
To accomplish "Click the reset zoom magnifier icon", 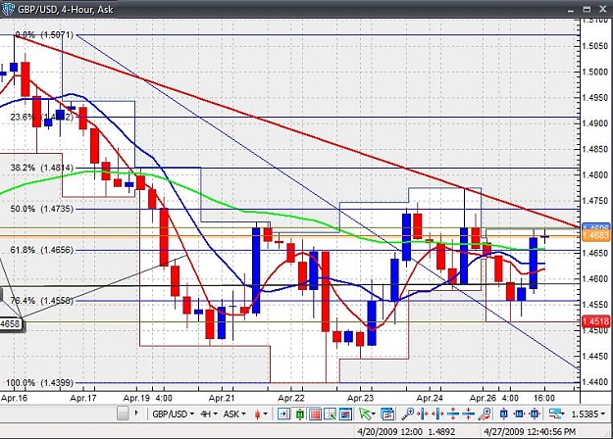I will (x=485, y=414).
